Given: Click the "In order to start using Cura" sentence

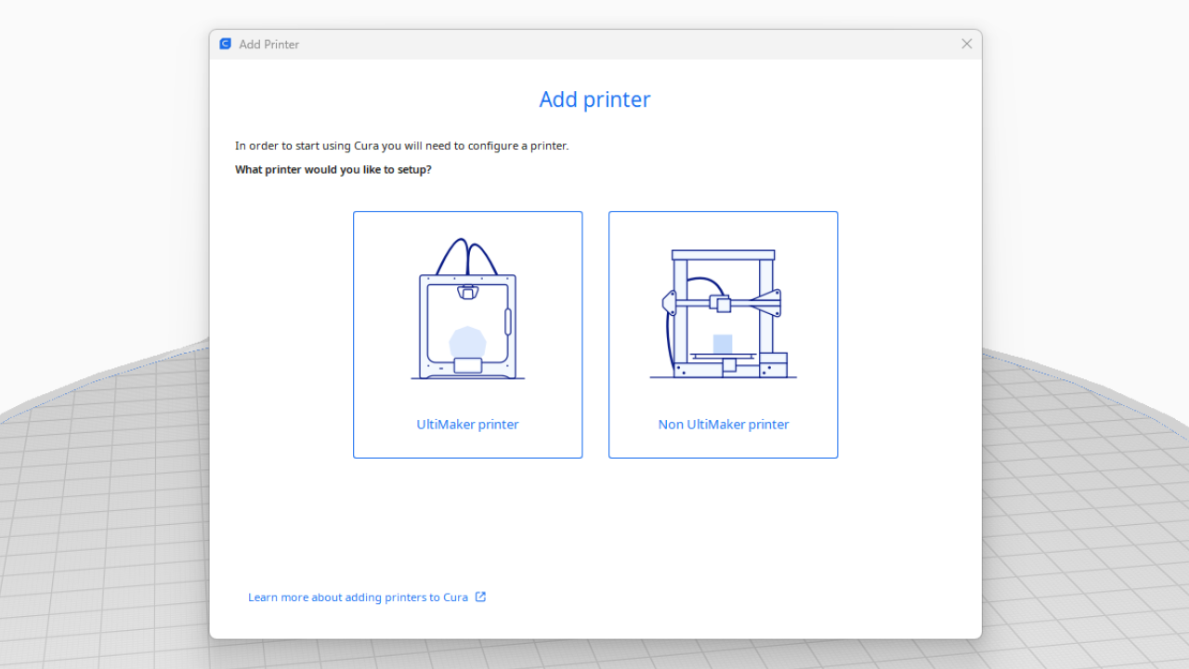Looking at the screenshot, I should click(401, 146).
